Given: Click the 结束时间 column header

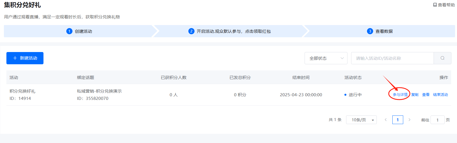Looking at the screenshot, I should tap(301, 78).
